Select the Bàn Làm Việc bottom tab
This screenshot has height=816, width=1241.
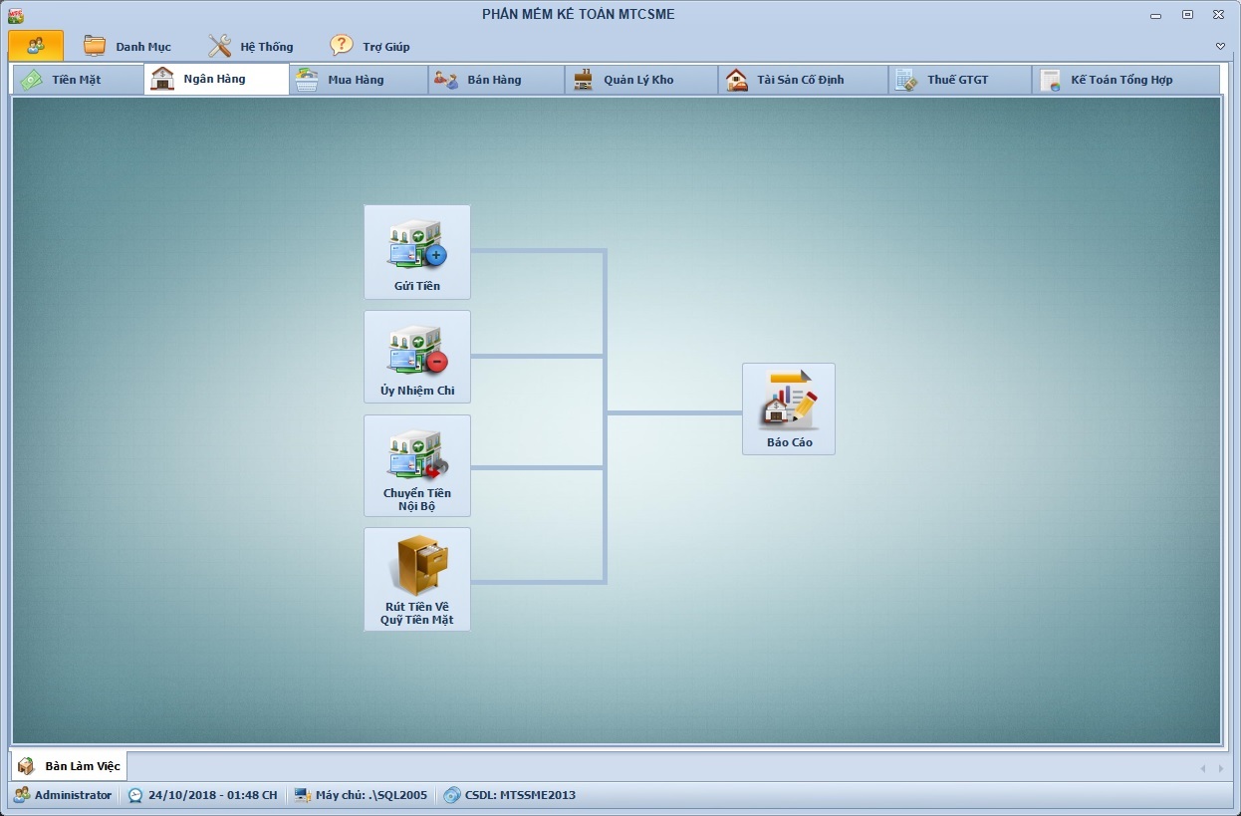click(x=70, y=766)
